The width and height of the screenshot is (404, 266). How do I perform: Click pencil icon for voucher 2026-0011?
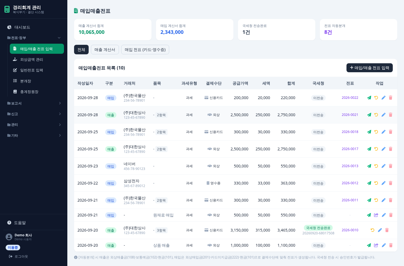click(384, 200)
